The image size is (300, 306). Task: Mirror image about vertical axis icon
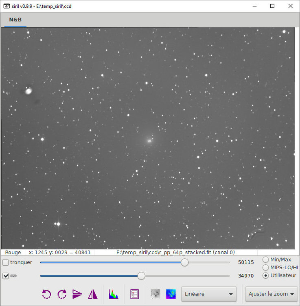(93, 294)
